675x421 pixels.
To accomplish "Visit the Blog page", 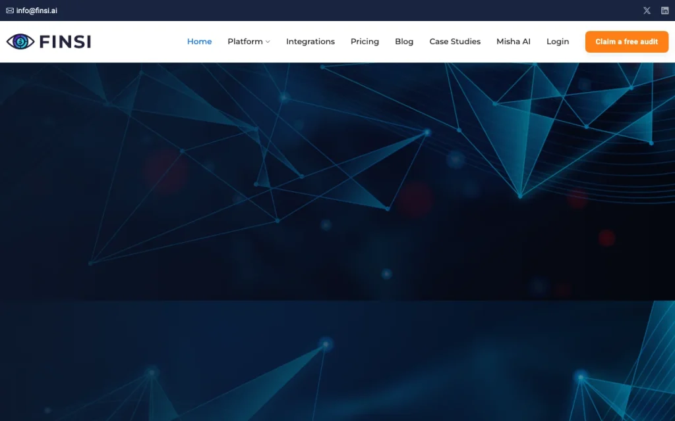I will pyautogui.click(x=404, y=41).
